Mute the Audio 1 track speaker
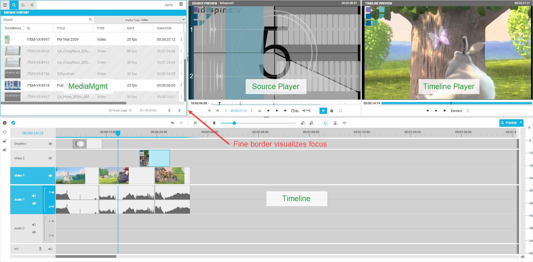 (x=34, y=196)
